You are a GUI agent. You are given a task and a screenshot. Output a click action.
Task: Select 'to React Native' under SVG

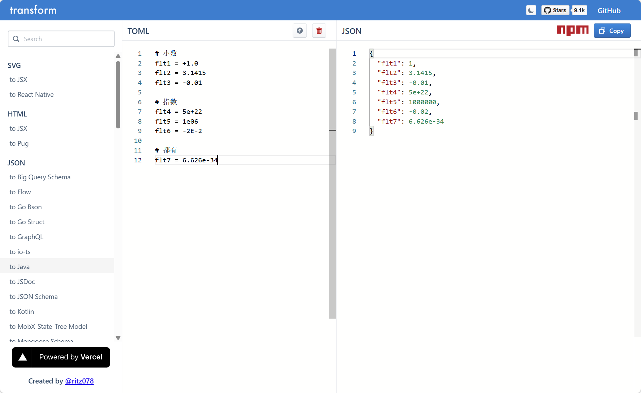[32, 94]
